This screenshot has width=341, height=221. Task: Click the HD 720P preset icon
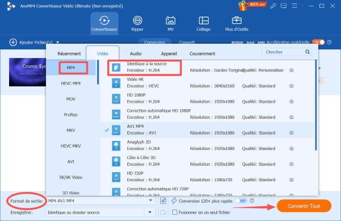116,177
